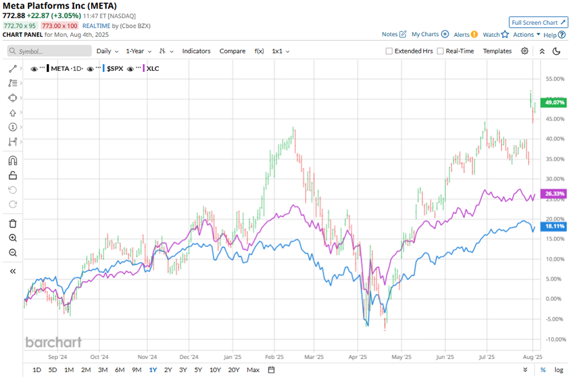Viewport: 570px width, 377px height.
Task: Open the 1-Year period dropdown
Action: [x=138, y=51]
